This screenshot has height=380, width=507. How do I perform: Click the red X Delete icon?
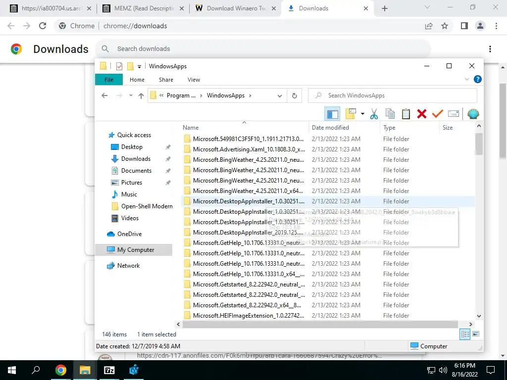pos(422,114)
